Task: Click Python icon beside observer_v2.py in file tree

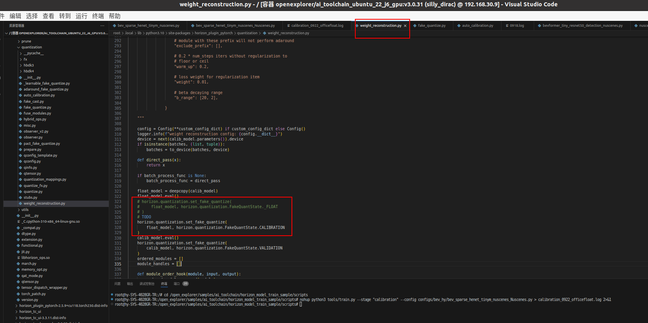Action: (20, 131)
